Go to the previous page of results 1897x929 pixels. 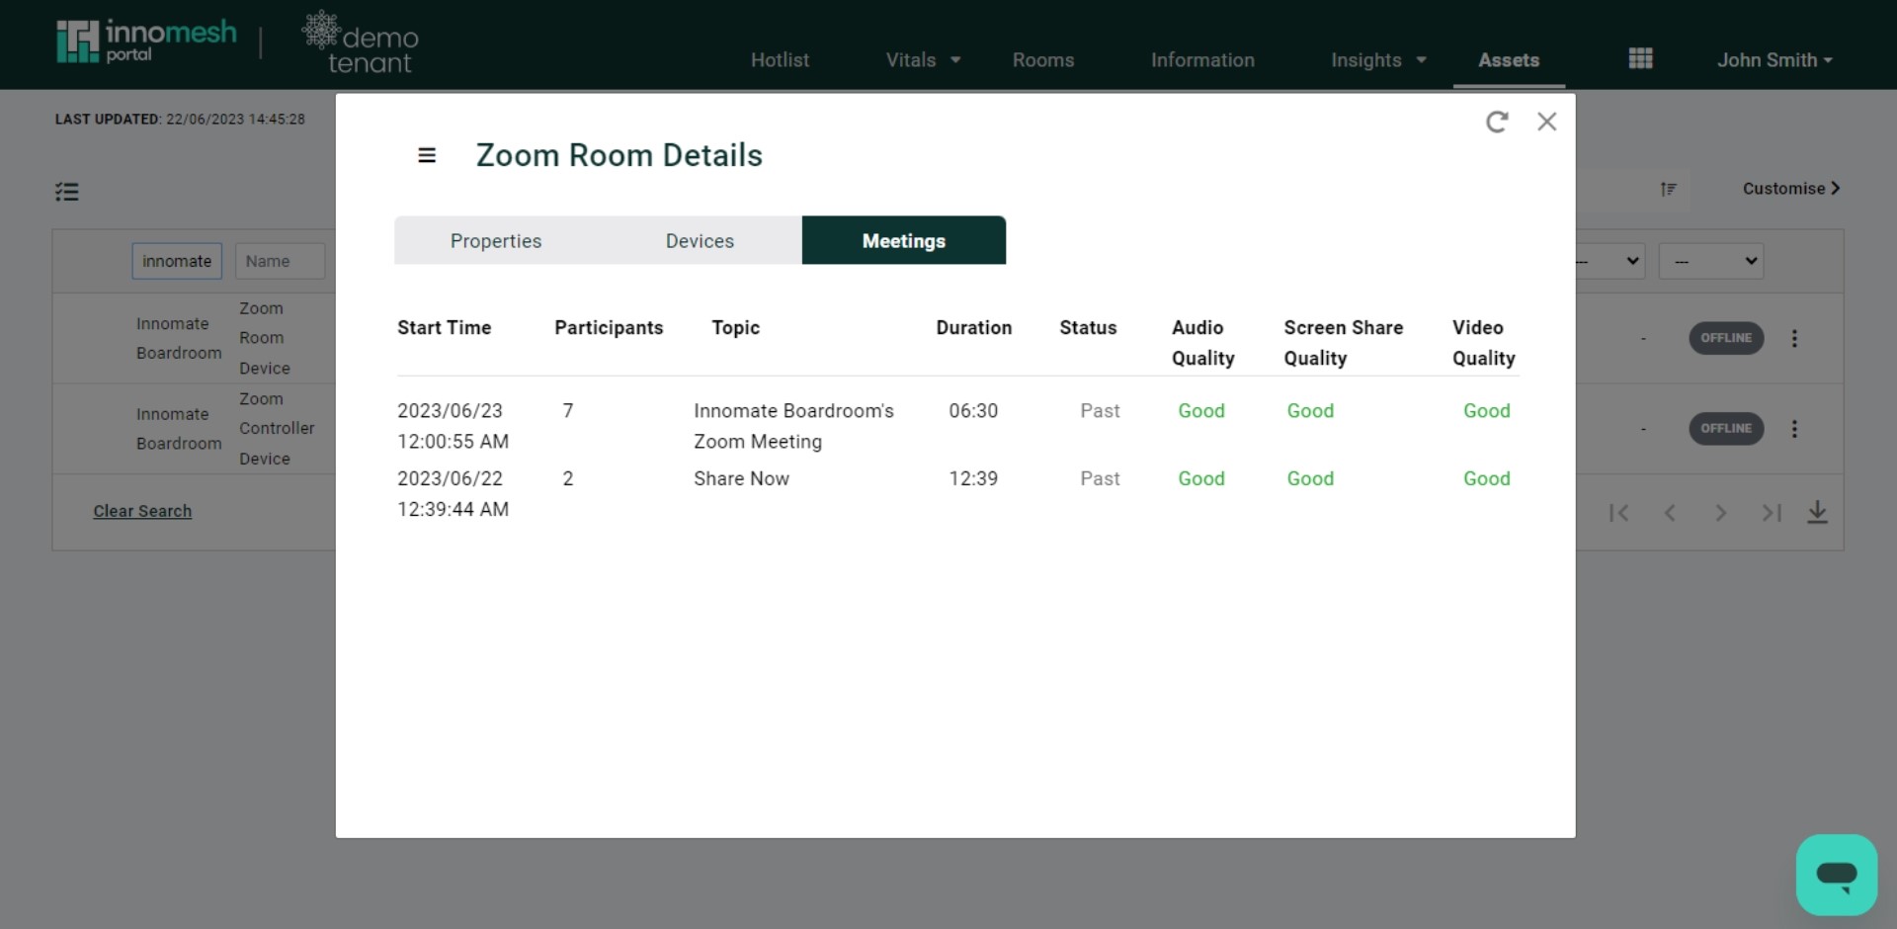point(1670,513)
